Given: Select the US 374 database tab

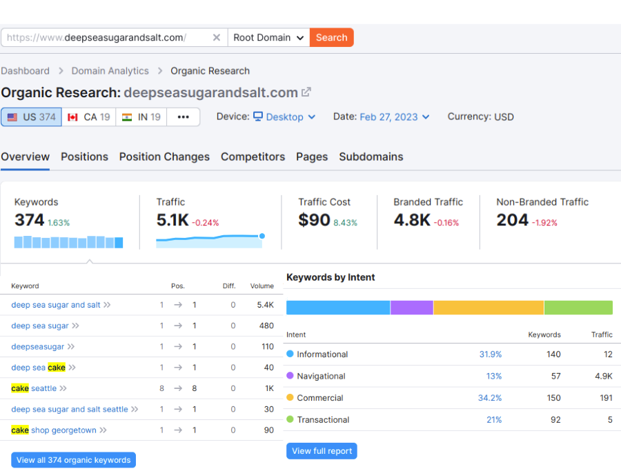Looking at the screenshot, I should pos(31,117).
